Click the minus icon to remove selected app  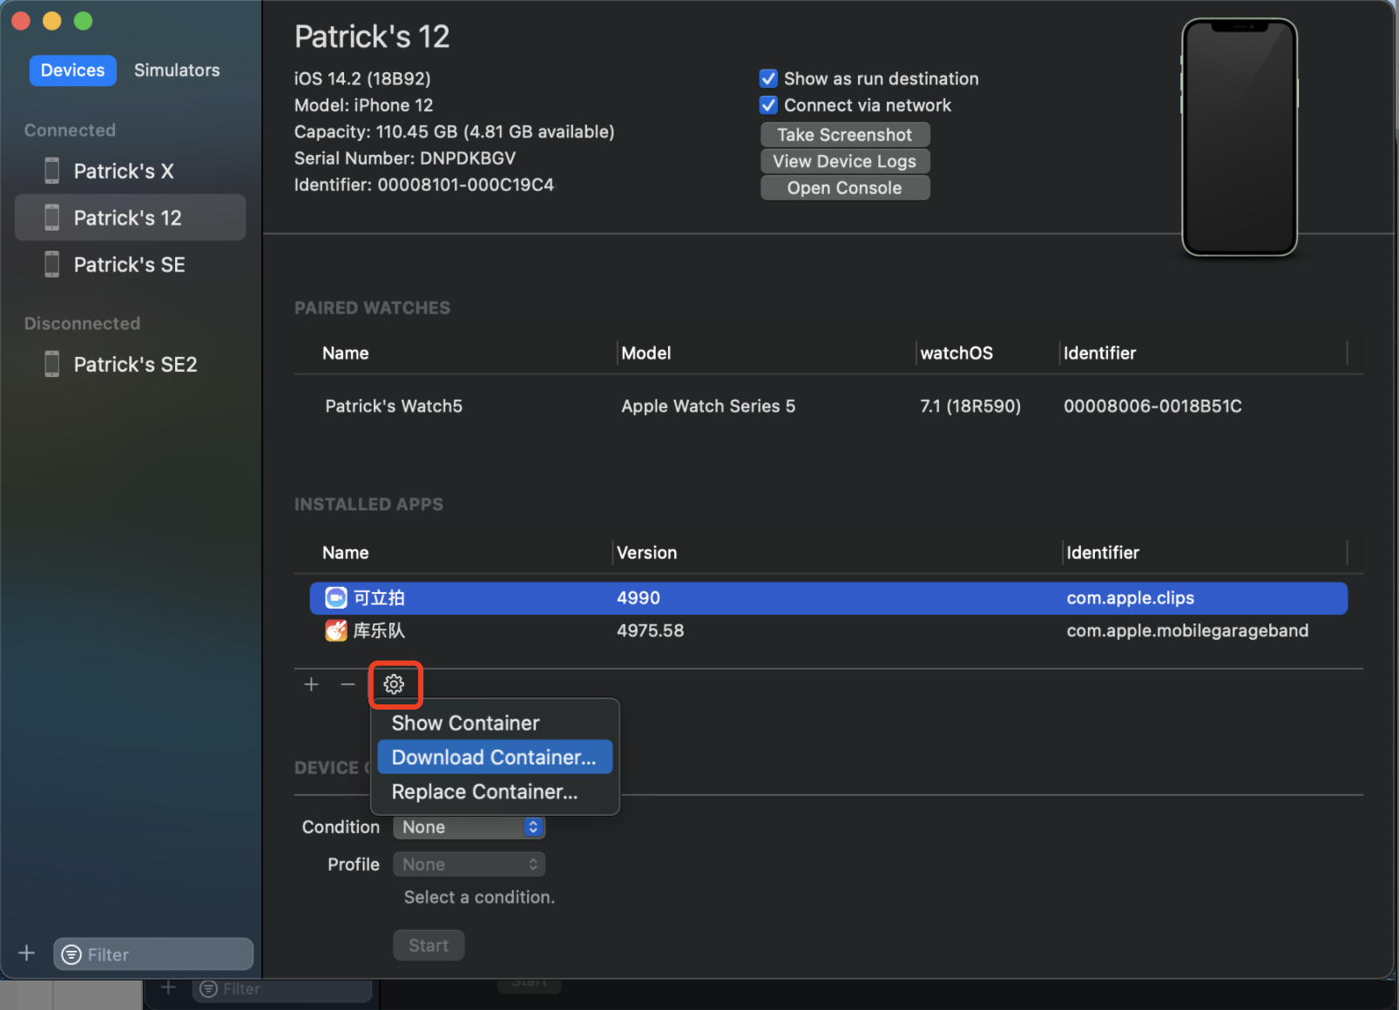pos(348,684)
